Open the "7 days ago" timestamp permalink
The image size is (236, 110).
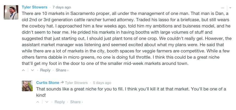pyautogui.click(x=62, y=7)
